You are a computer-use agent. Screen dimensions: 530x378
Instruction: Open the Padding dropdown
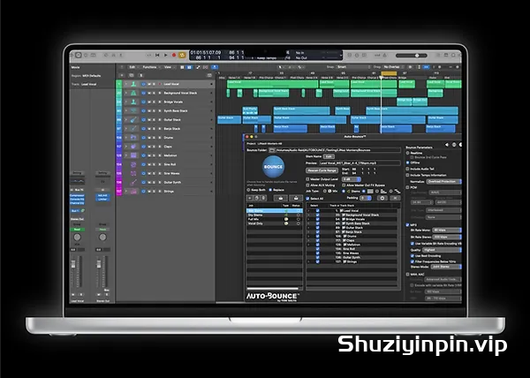(365, 198)
